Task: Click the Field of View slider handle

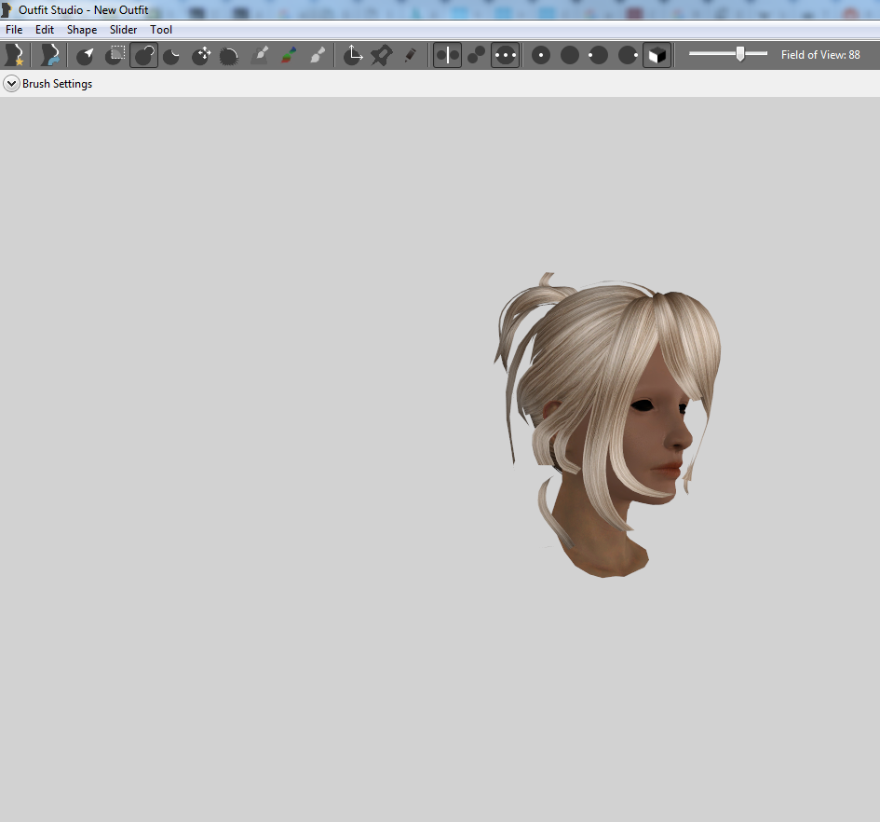Action: click(740, 54)
